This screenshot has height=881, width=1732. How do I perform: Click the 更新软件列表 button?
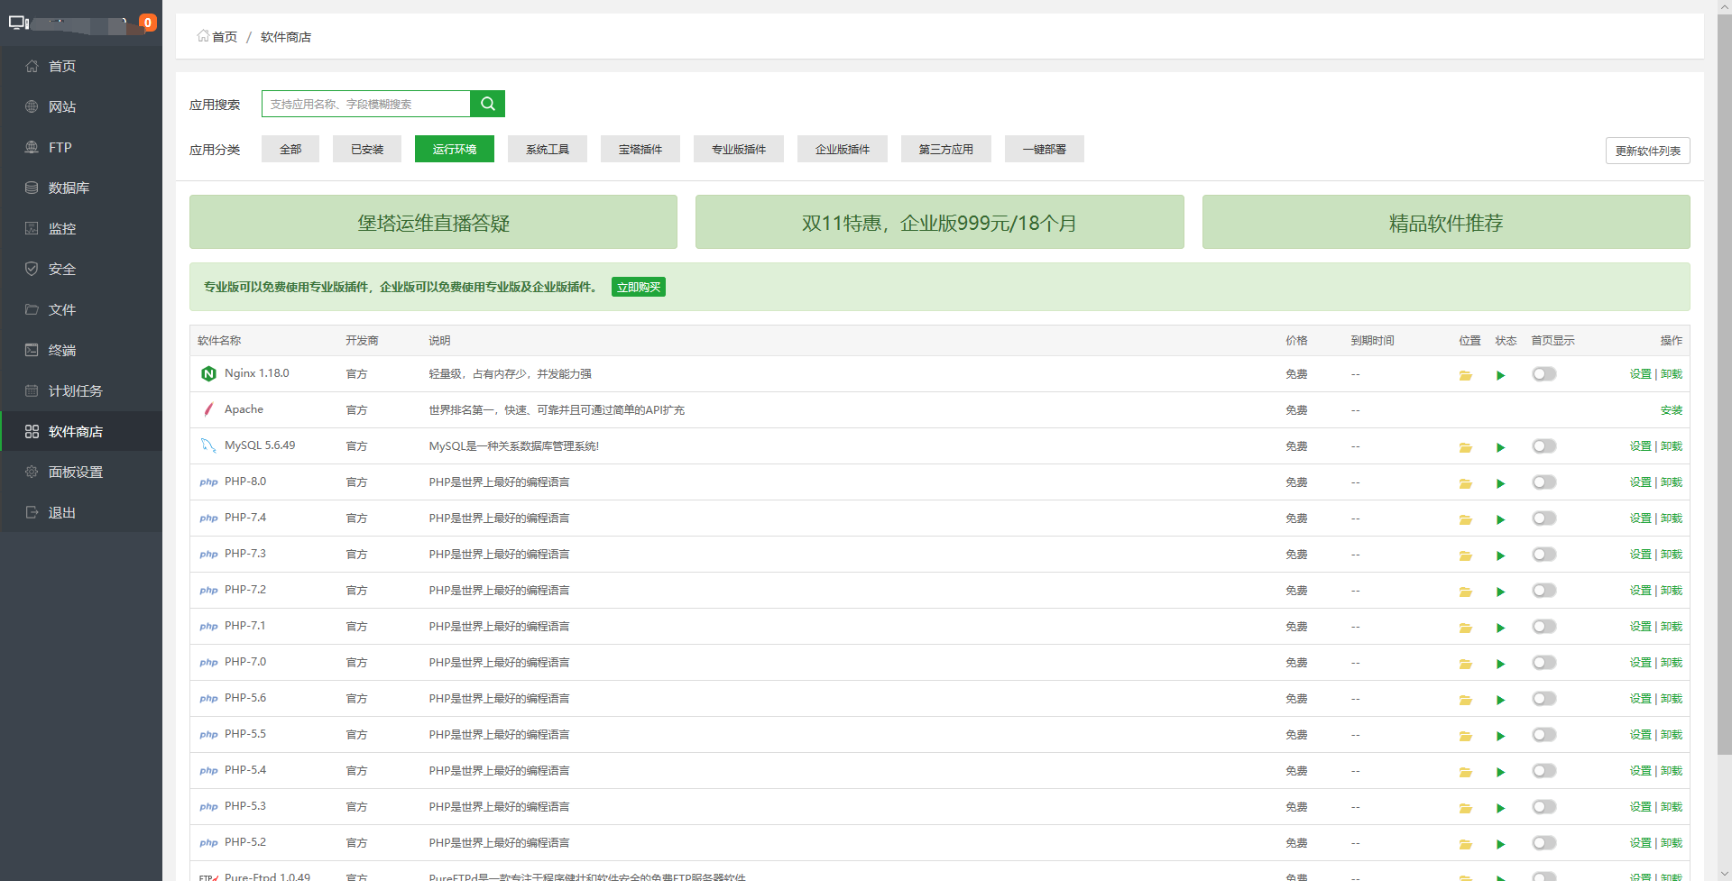[x=1647, y=151]
